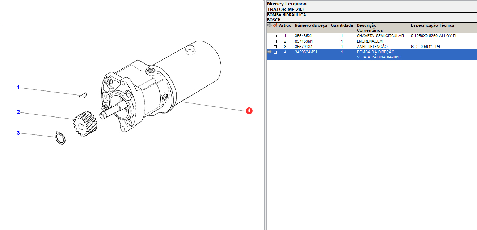Click the arrow indicator on row 4
This screenshot has height=230, width=477.
tap(269, 52)
